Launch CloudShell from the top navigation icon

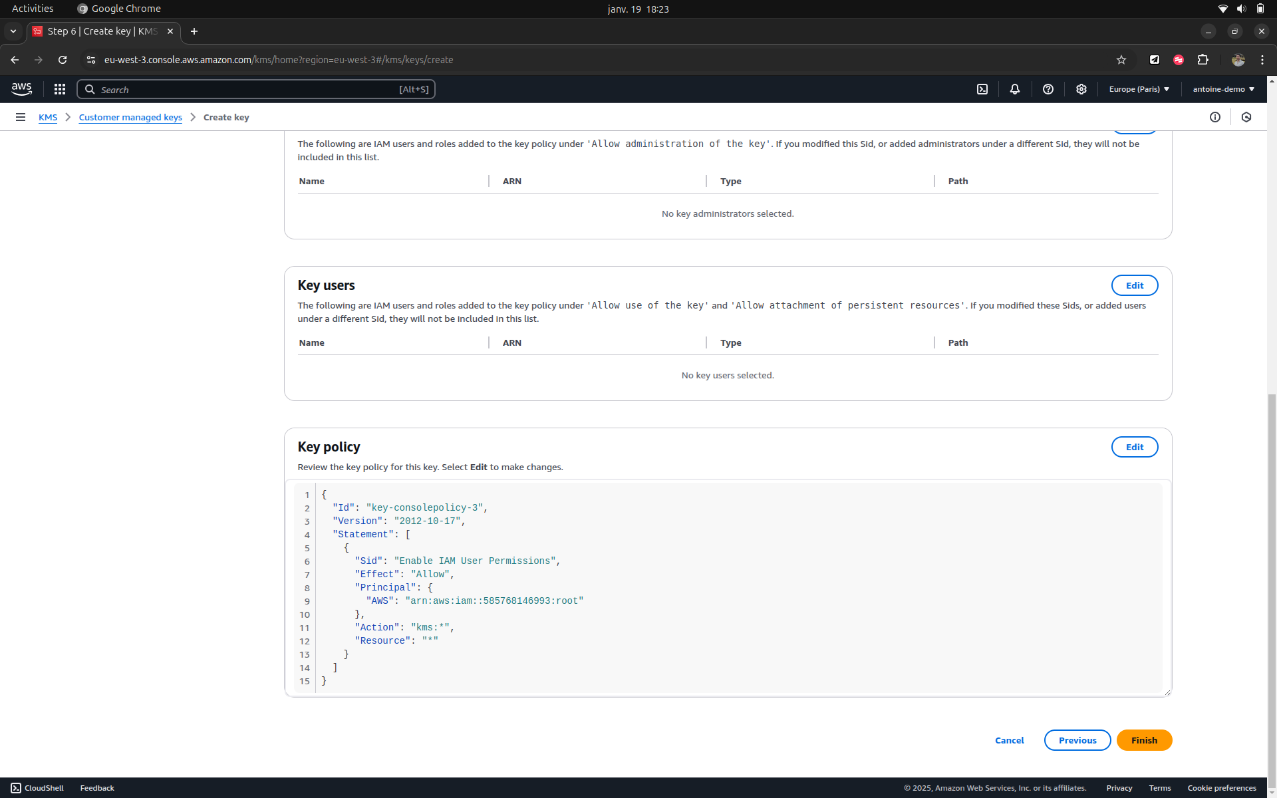tap(982, 89)
